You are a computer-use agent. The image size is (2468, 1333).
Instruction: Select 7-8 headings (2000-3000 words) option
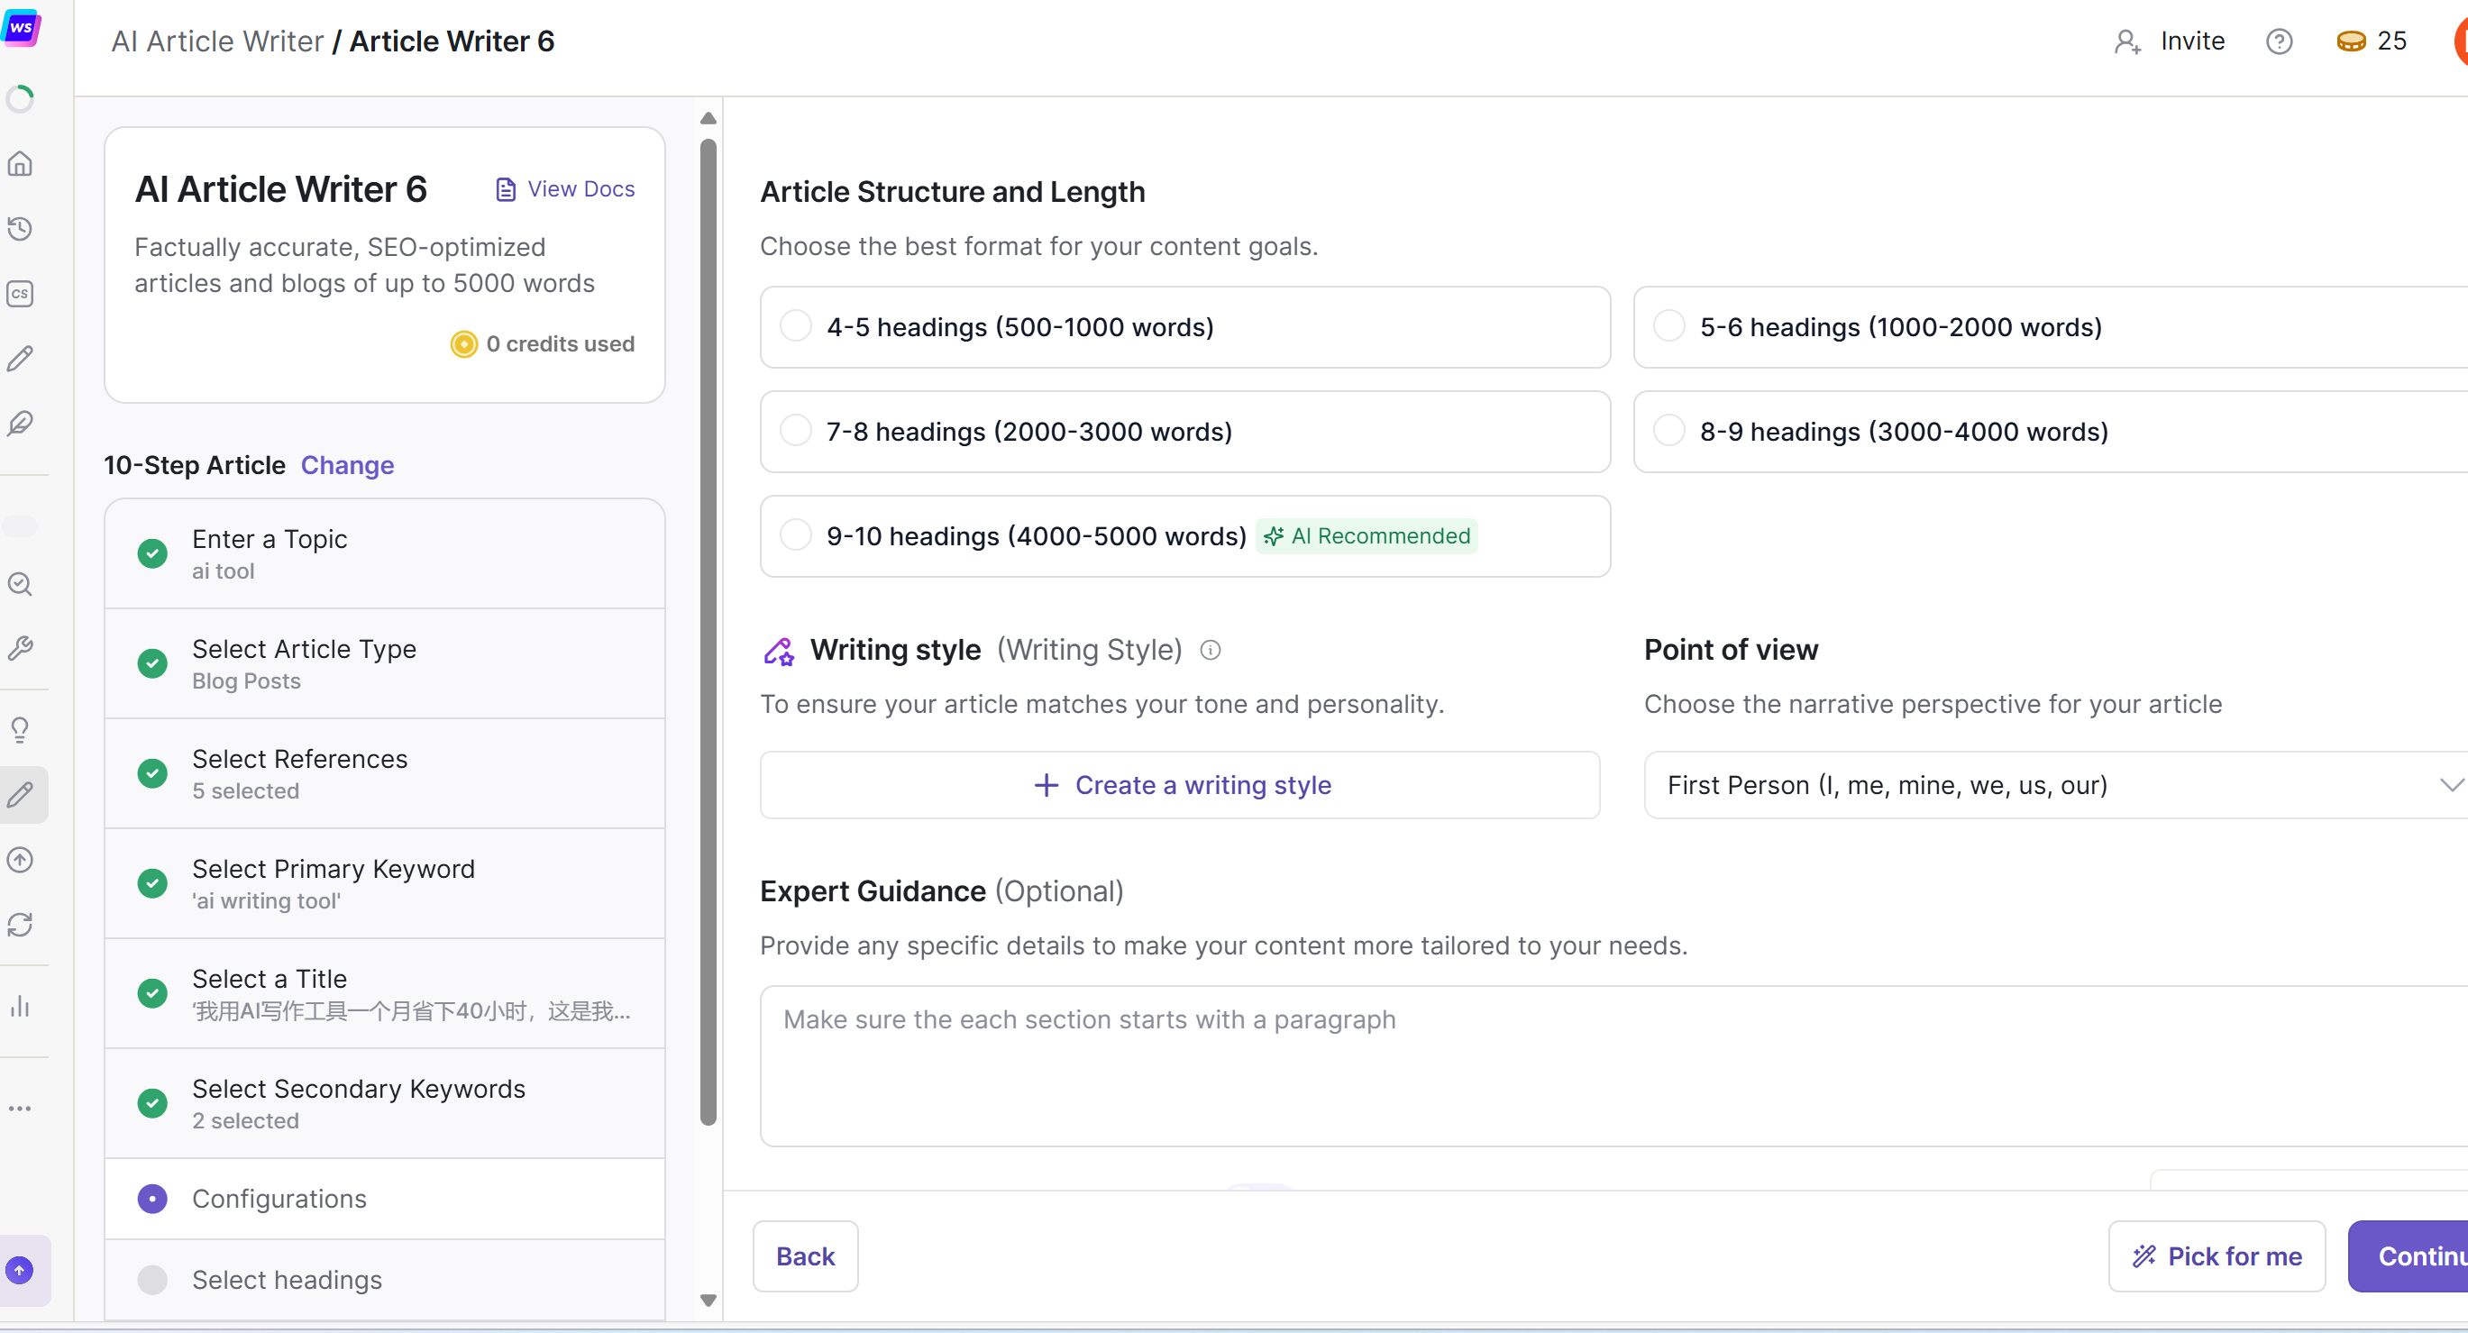click(795, 431)
